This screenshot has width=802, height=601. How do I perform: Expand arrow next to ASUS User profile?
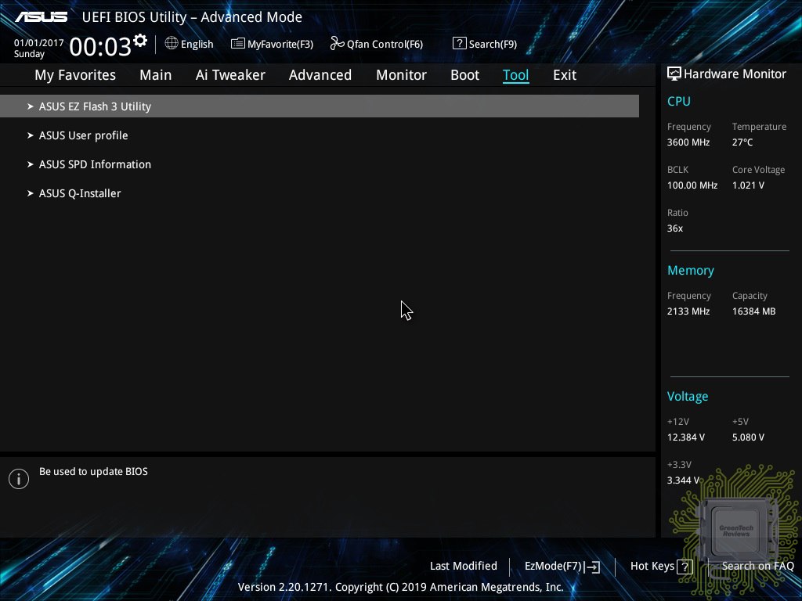pyautogui.click(x=31, y=135)
